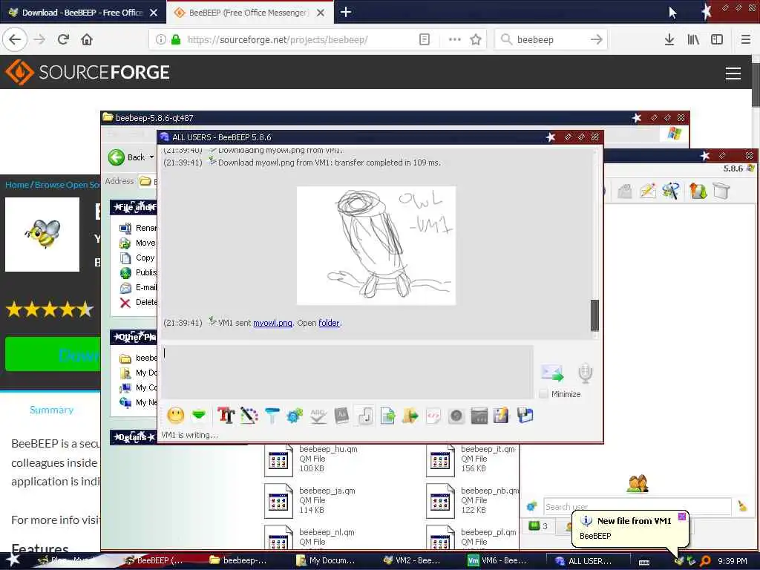Click the envelope with pencil icon in main window
The width and height of the screenshot is (760, 570).
coord(648,191)
